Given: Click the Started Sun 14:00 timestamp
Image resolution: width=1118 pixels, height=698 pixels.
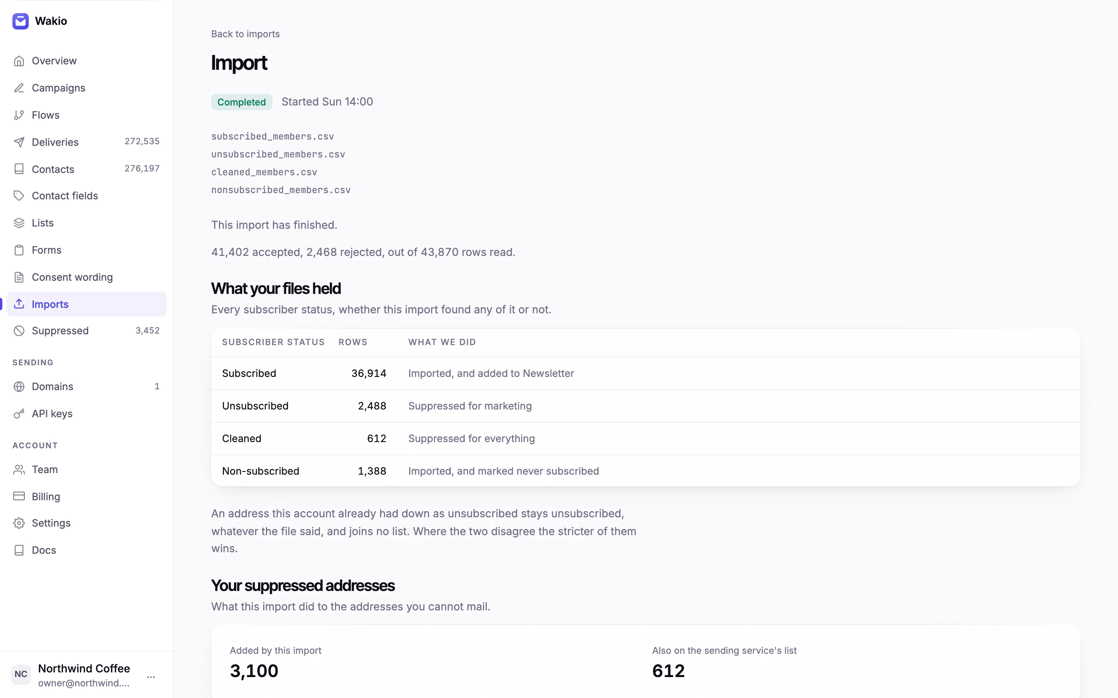Looking at the screenshot, I should point(327,102).
